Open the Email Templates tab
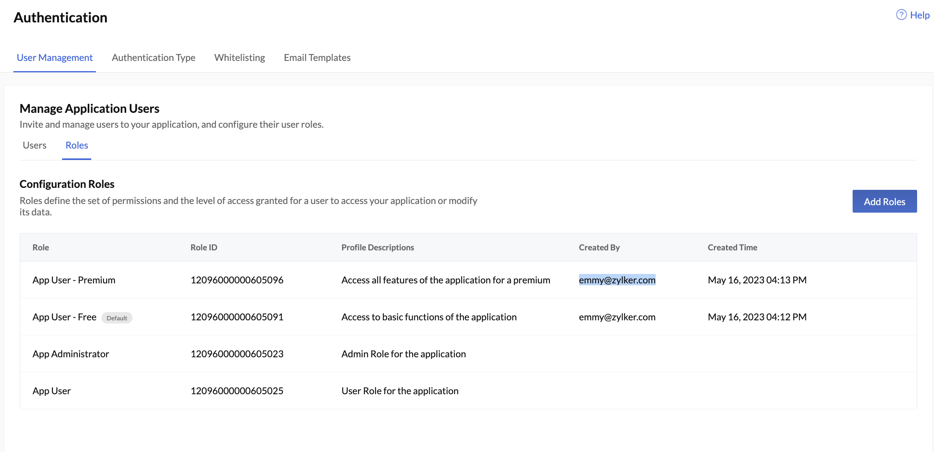Image resolution: width=934 pixels, height=452 pixels. point(317,58)
